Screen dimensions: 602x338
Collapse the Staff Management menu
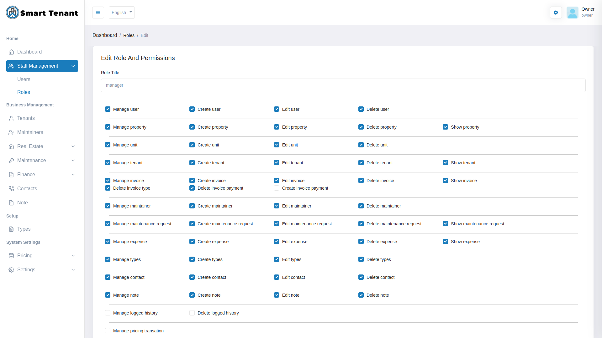73,66
